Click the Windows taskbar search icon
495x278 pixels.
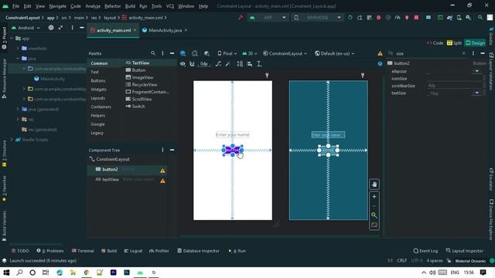pyautogui.click(x=19, y=273)
